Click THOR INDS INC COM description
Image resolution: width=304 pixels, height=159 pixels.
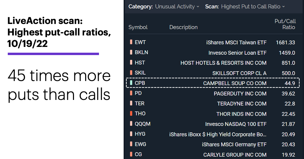242,114
